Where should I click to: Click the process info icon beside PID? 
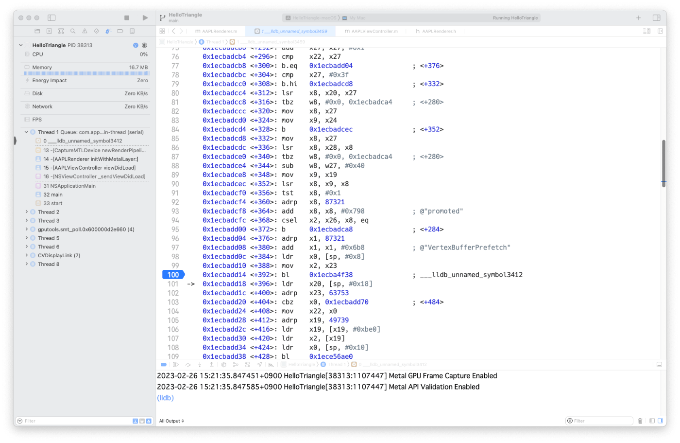click(x=136, y=45)
